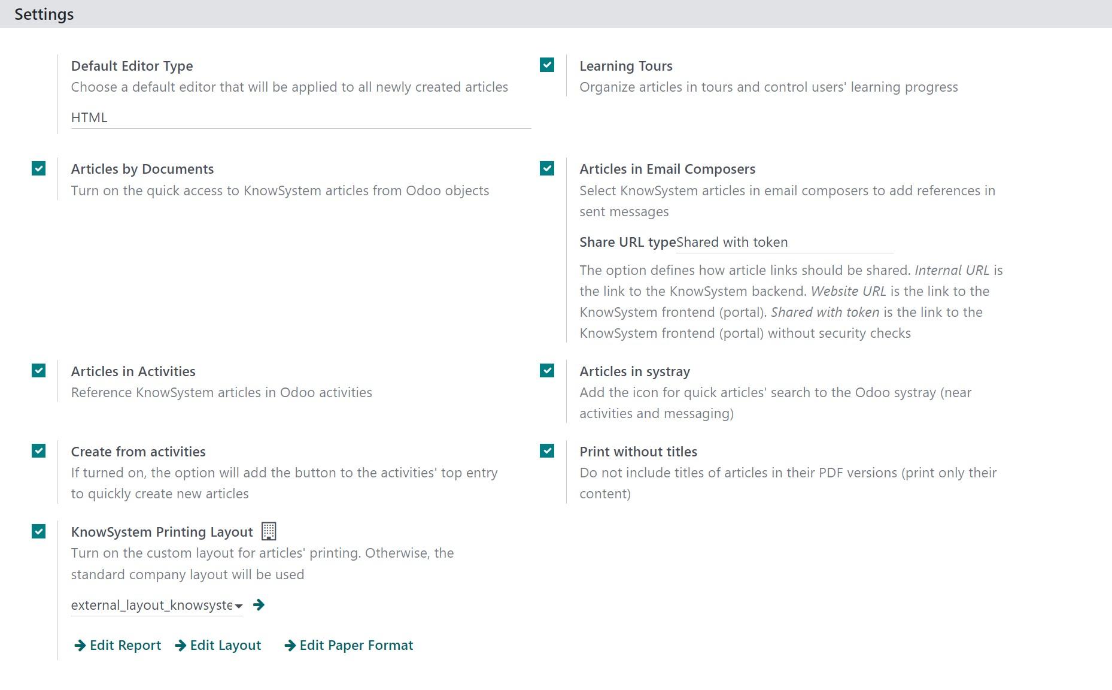Viewport: 1112px width, 690px height.
Task: Click the company building icon beside Printing Layout
Action: pos(269,531)
